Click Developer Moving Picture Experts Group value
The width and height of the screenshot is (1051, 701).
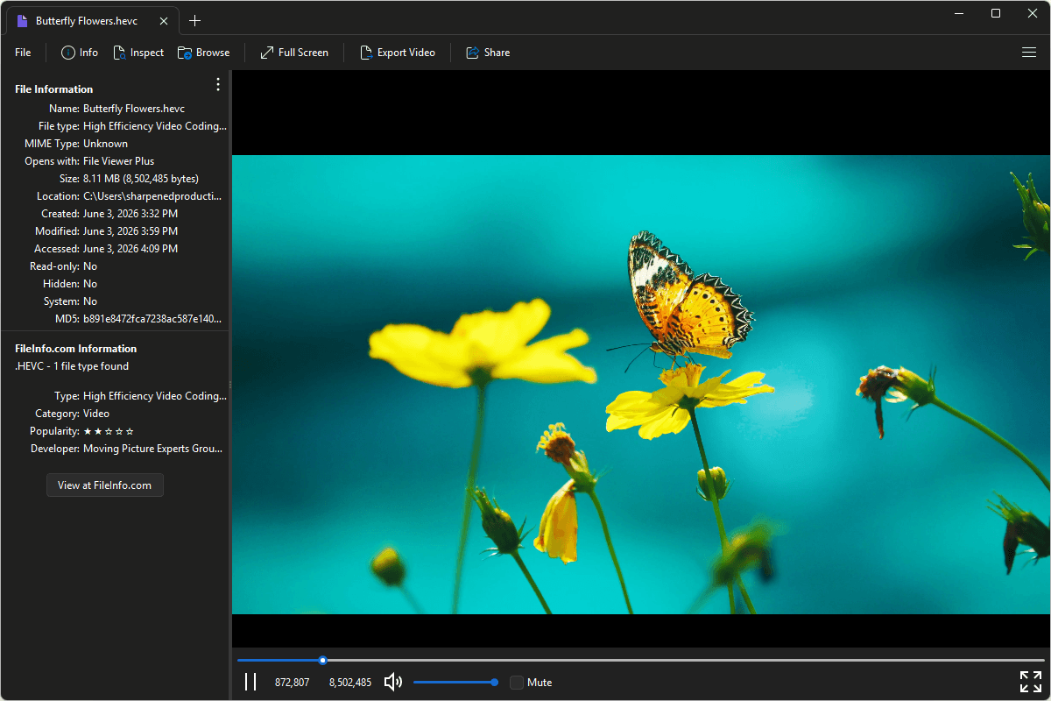[x=153, y=449]
